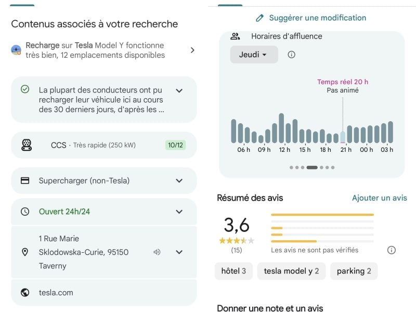Click the globe website icon
This screenshot has height=312, width=416.
pos(25,292)
